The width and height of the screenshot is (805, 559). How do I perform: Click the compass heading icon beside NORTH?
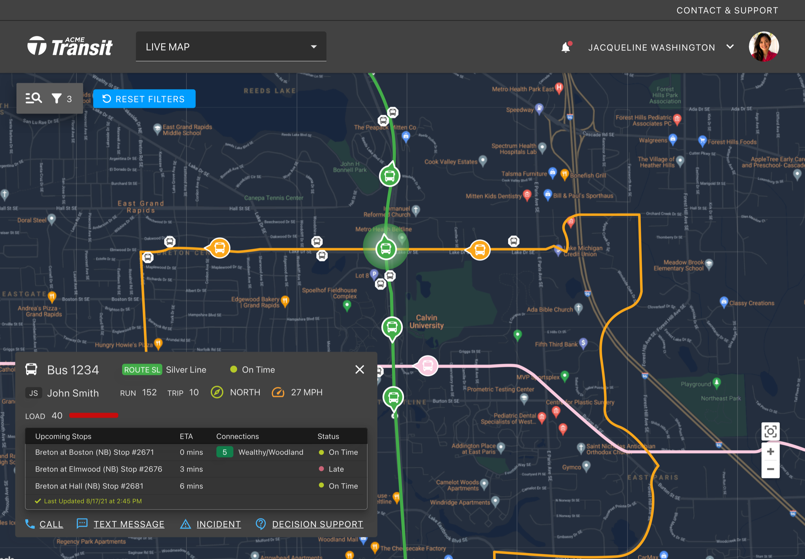217,392
